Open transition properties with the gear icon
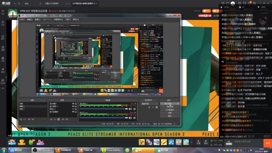Image resolution: width=272 pixels, height=153 pixels. point(157,107)
